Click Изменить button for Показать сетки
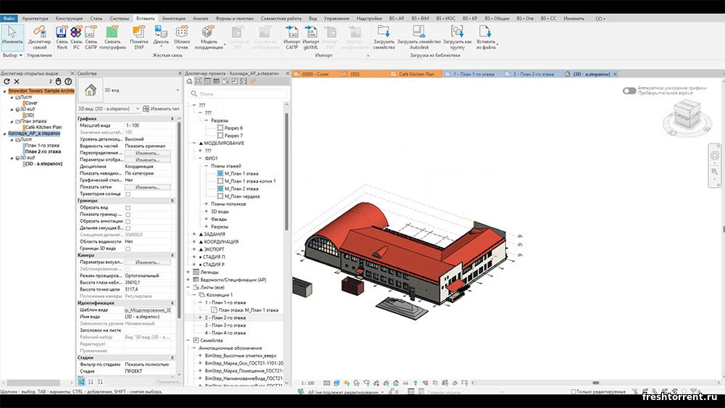 pos(147,187)
